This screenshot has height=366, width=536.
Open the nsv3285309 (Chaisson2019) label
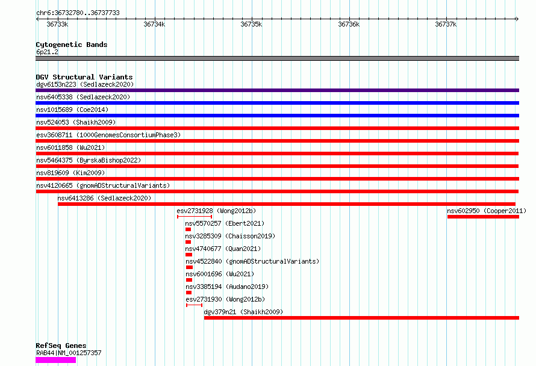[x=230, y=236]
